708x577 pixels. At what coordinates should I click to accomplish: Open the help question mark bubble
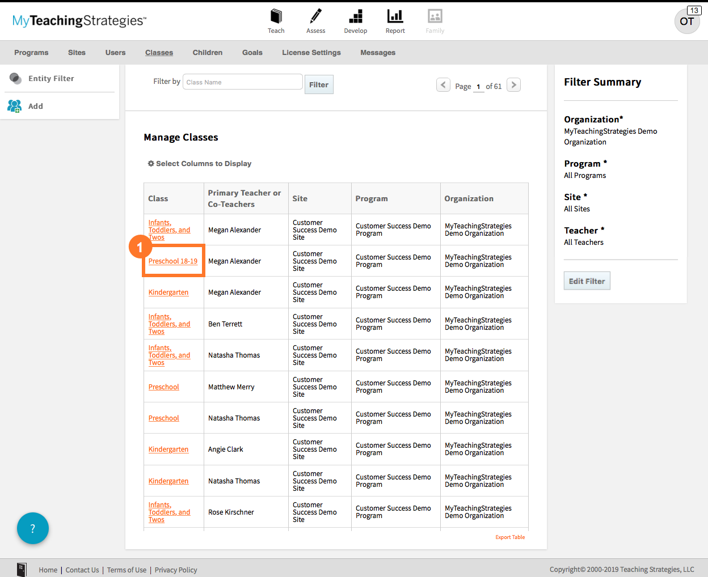(x=33, y=528)
